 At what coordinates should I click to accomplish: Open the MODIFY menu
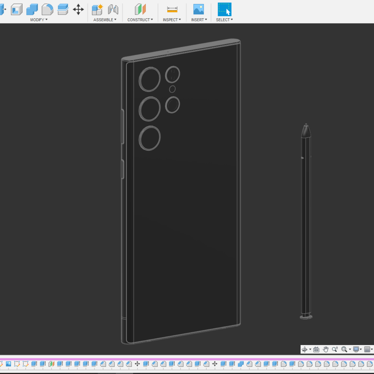click(x=39, y=20)
